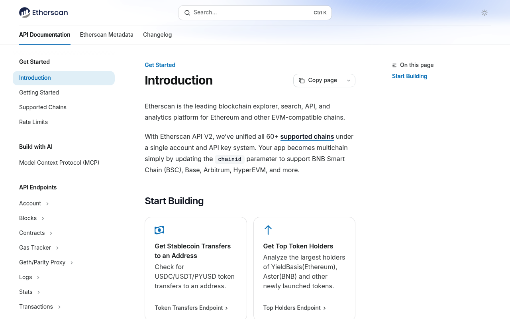The width and height of the screenshot is (510, 319).
Task: Open the Token Transfers Endpoint link
Action: 191,308
